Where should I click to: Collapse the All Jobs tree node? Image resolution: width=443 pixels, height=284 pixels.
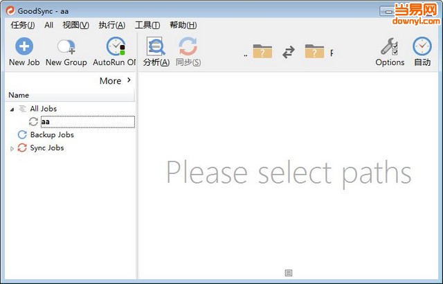(x=12, y=109)
